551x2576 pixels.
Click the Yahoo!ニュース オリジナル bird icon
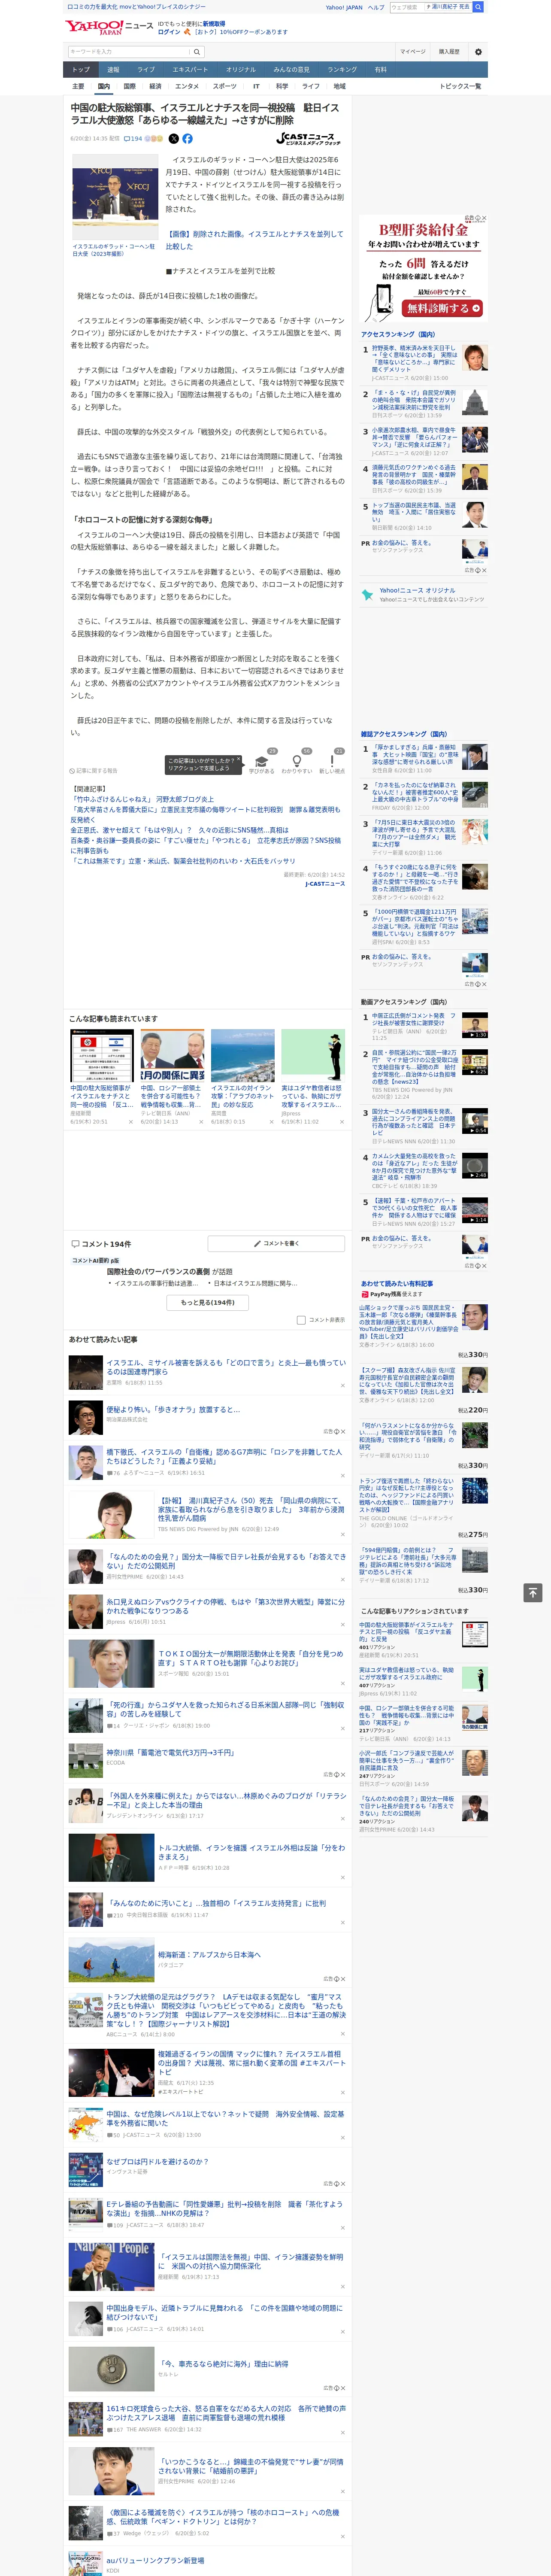367,594
